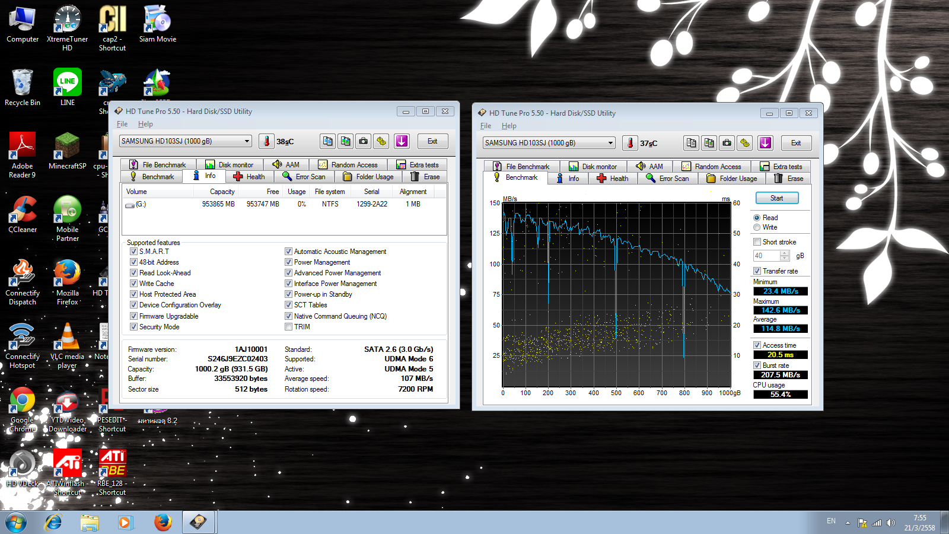Click Maximum value 142.6 MB/s

pos(781,310)
